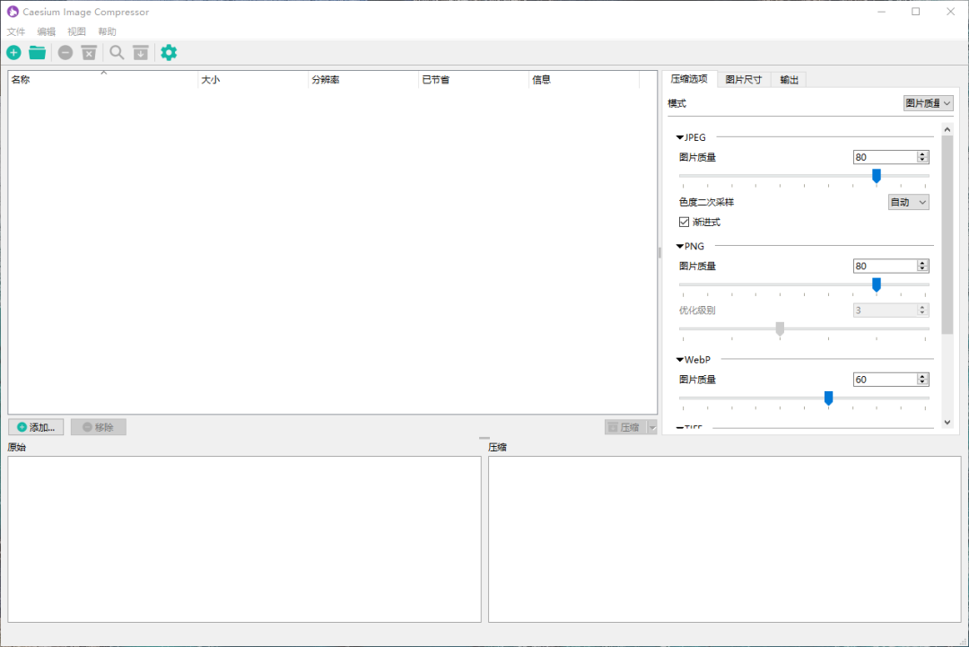Toggle the 渐进式 checkbox
The image size is (969, 647).
(684, 222)
